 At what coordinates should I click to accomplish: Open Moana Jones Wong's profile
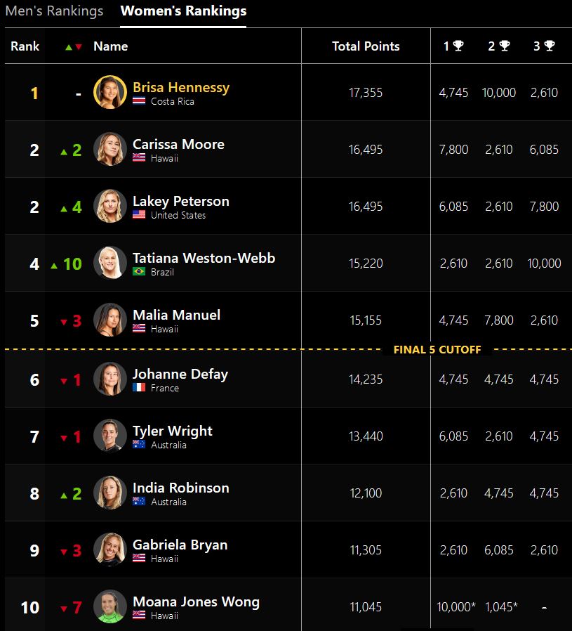pyautogui.click(x=196, y=601)
